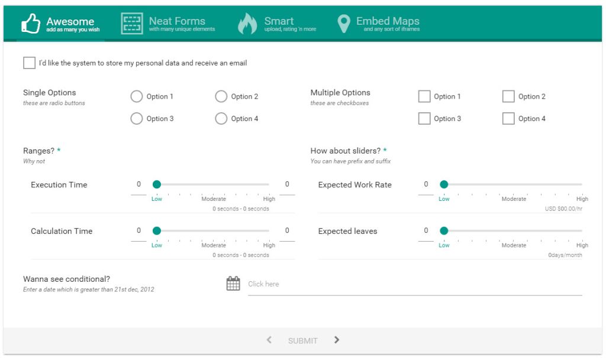Click Execution Time minimum value field
This screenshot has width=606, height=358.
click(x=138, y=185)
